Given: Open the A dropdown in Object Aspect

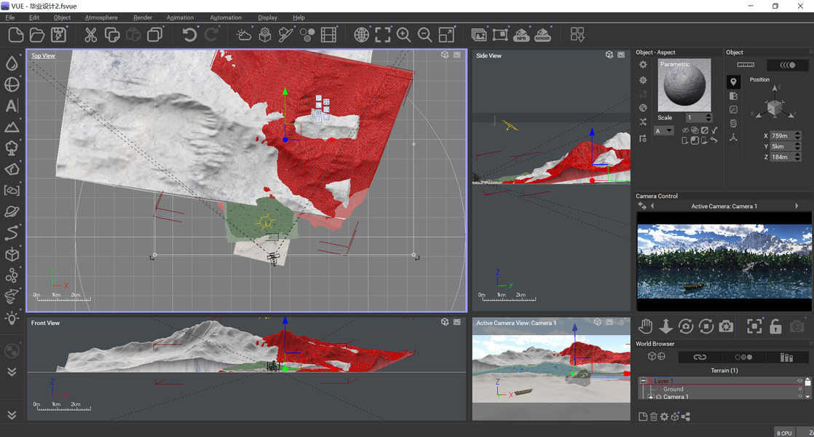Looking at the screenshot, I should pos(664,131).
